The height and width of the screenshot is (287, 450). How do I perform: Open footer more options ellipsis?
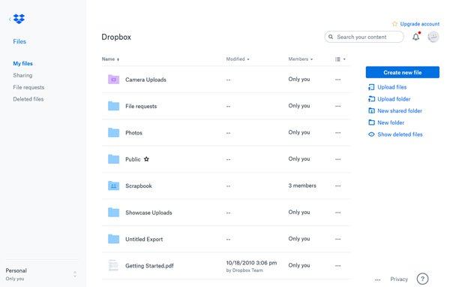click(378, 279)
